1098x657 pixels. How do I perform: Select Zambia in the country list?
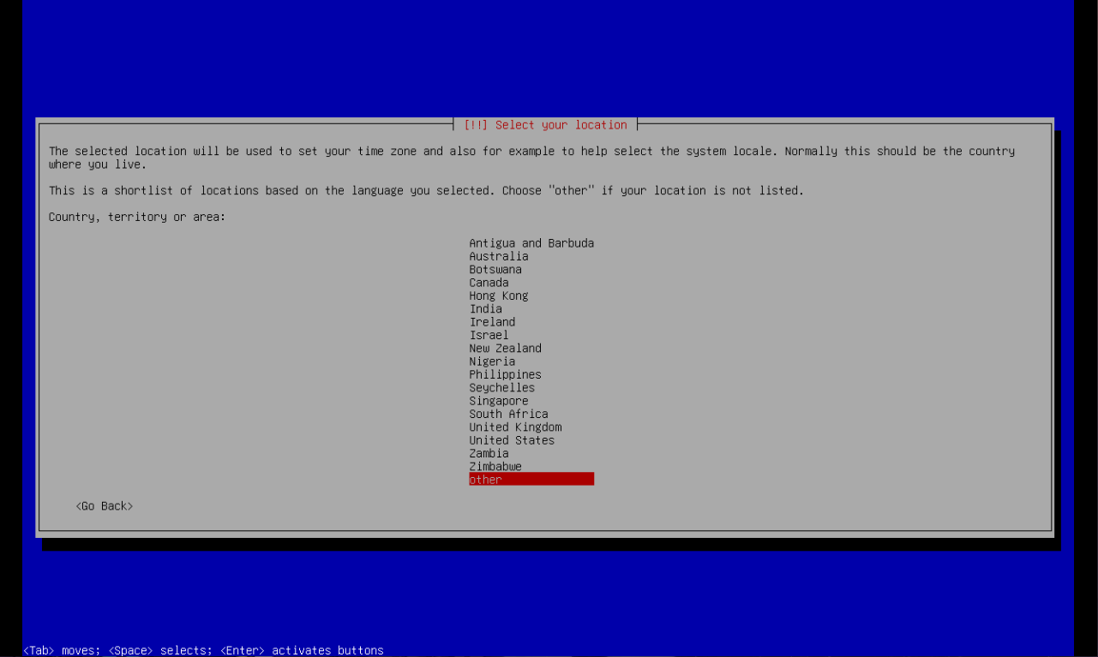(489, 454)
